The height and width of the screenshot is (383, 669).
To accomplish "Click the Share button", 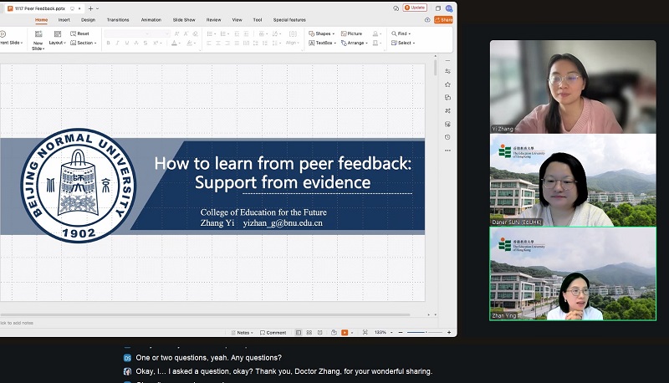I will [x=444, y=19].
